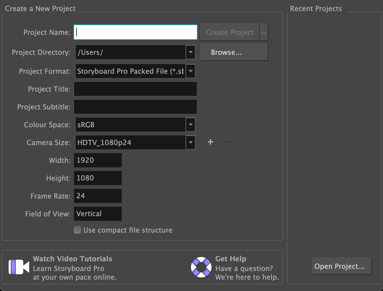The height and width of the screenshot is (291, 383).
Task: Open the Get Help link text
Action: (231, 259)
